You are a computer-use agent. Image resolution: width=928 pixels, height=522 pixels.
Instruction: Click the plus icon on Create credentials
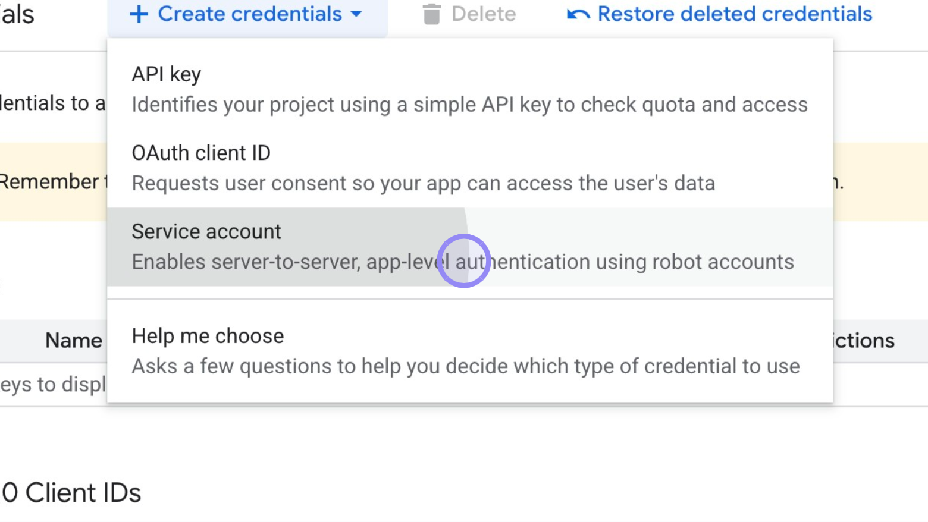point(139,14)
